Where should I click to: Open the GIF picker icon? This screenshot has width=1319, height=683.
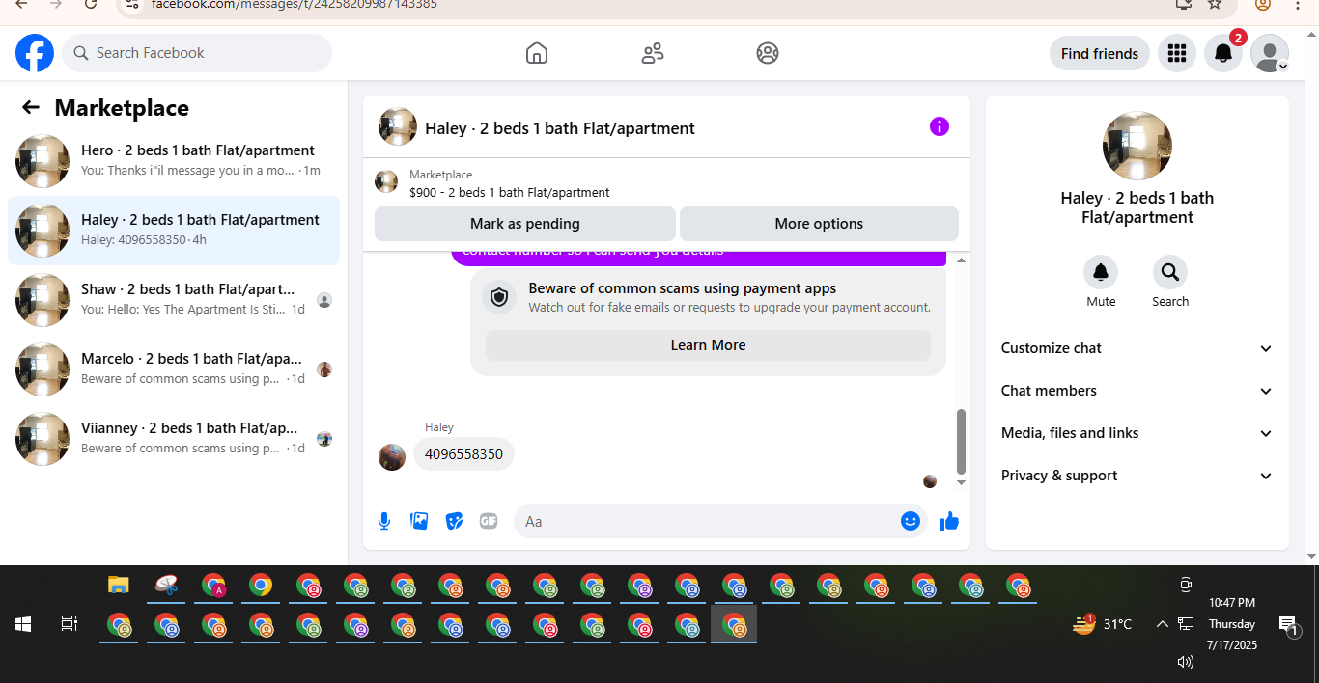[x=489, y=521]
